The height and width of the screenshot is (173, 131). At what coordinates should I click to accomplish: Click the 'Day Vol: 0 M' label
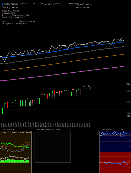pyautogui.click(x=82, y=8)
